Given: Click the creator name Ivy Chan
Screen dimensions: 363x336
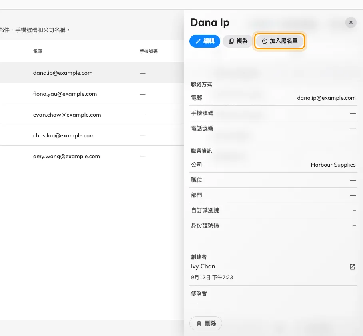Looking at the screenshot, I should point(203,266).
